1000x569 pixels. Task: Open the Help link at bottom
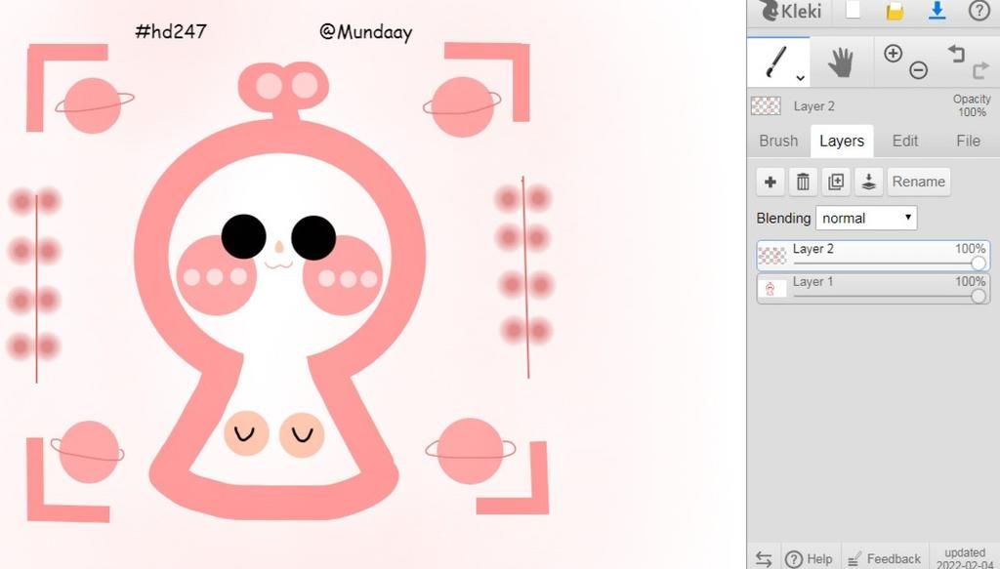tap(809, 559)
